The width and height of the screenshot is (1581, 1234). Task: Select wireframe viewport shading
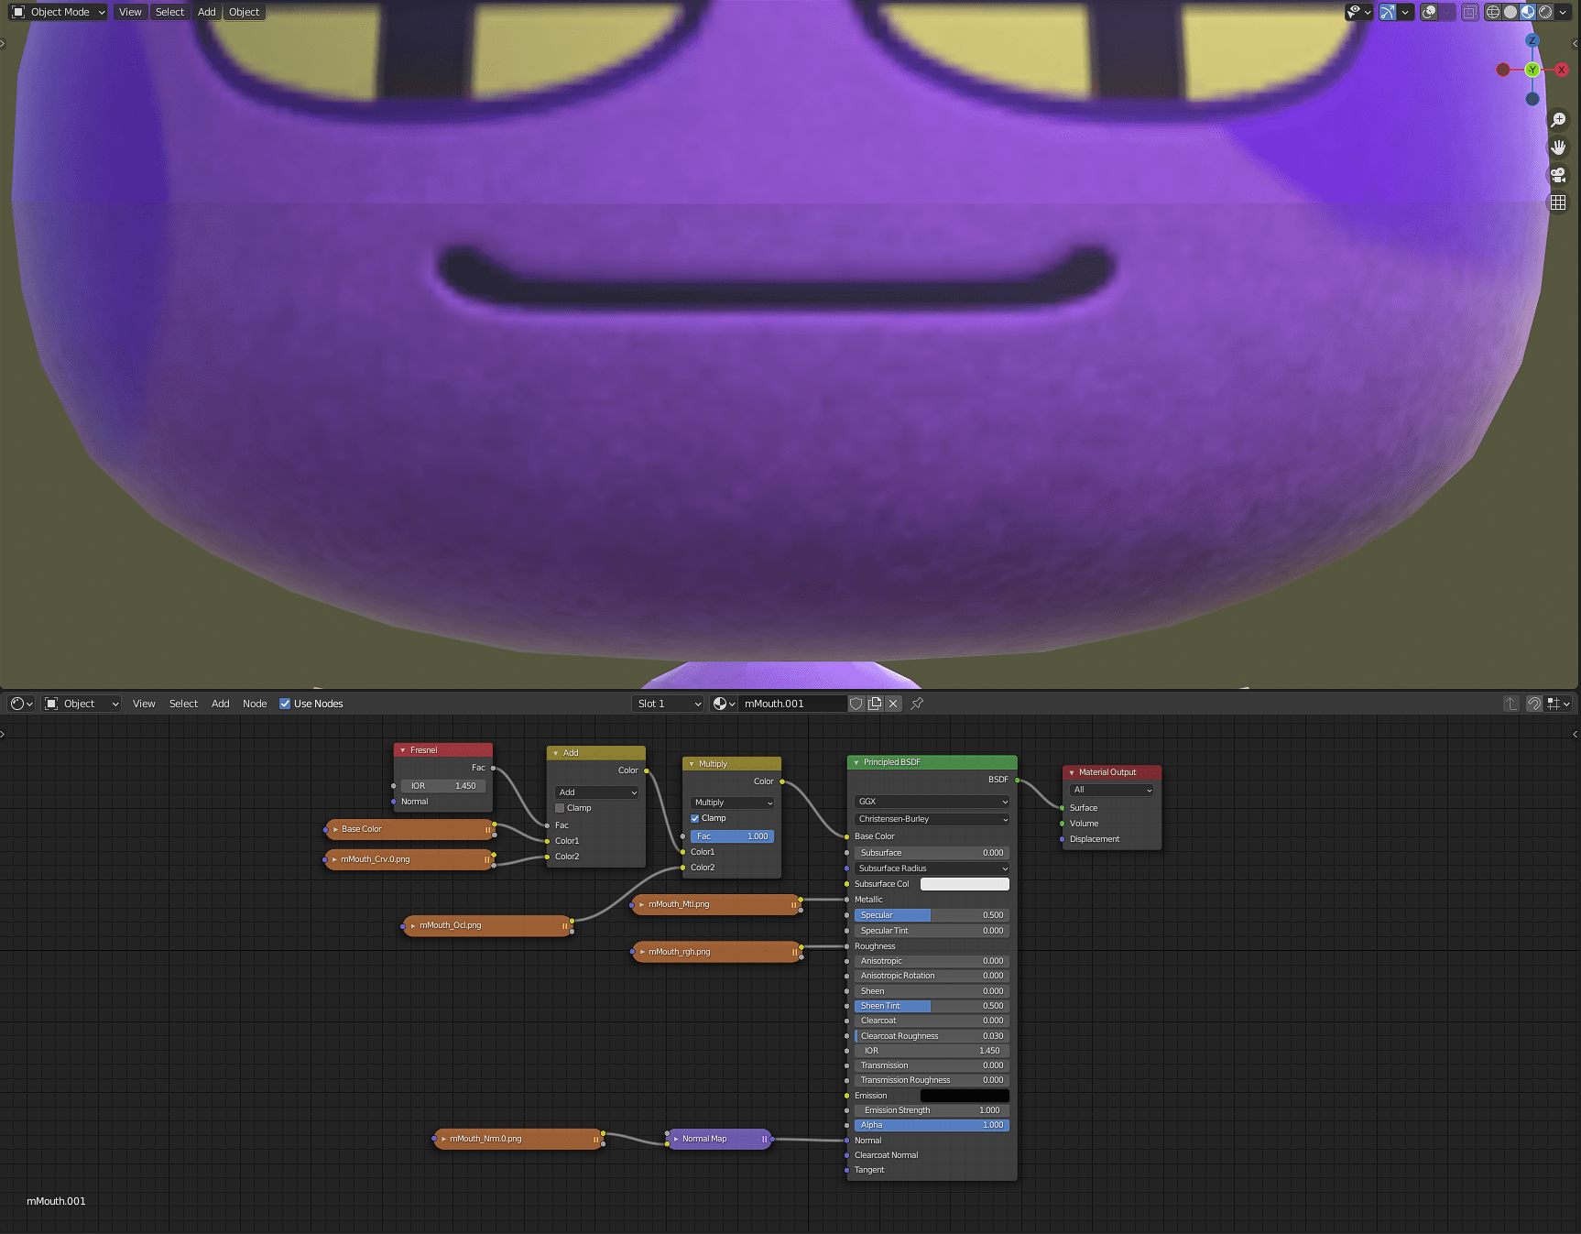click(x=1493, y=12)
